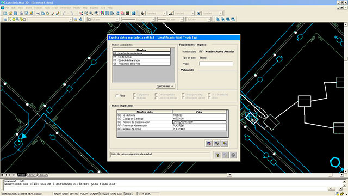Image resolution: width=348 pixels, height=196 pixels.
Task: Click the Make Object's Layer Current icon
Action: coord(76,20)
